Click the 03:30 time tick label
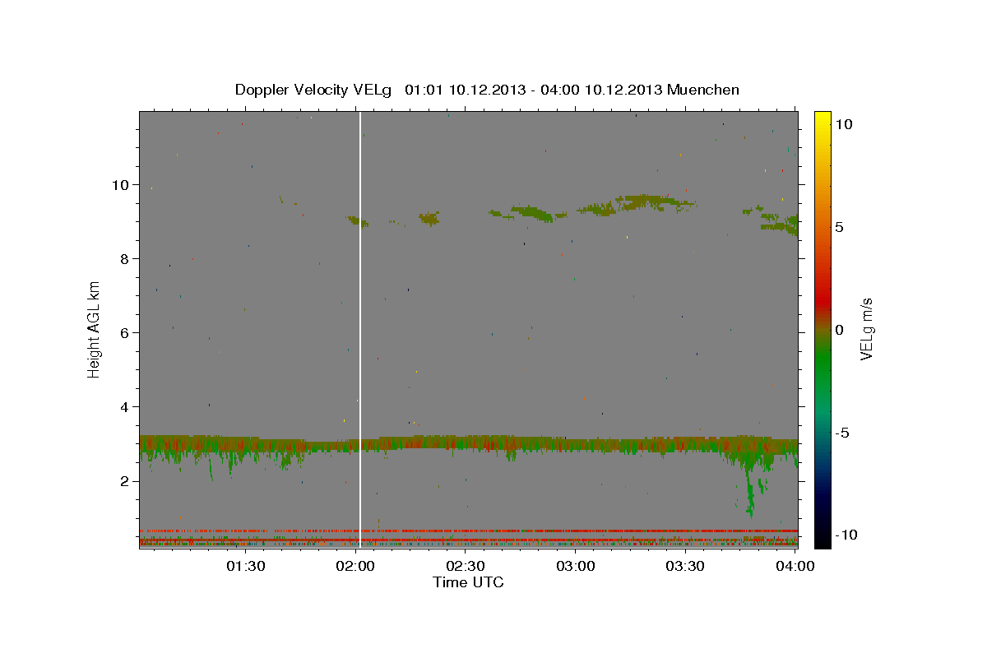The width and height of the screenshot is (987, 658). pos(685,566)
